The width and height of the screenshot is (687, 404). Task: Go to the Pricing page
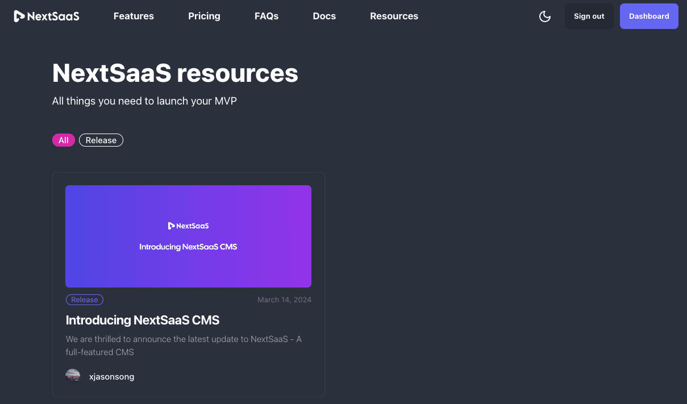pos(204,16)
